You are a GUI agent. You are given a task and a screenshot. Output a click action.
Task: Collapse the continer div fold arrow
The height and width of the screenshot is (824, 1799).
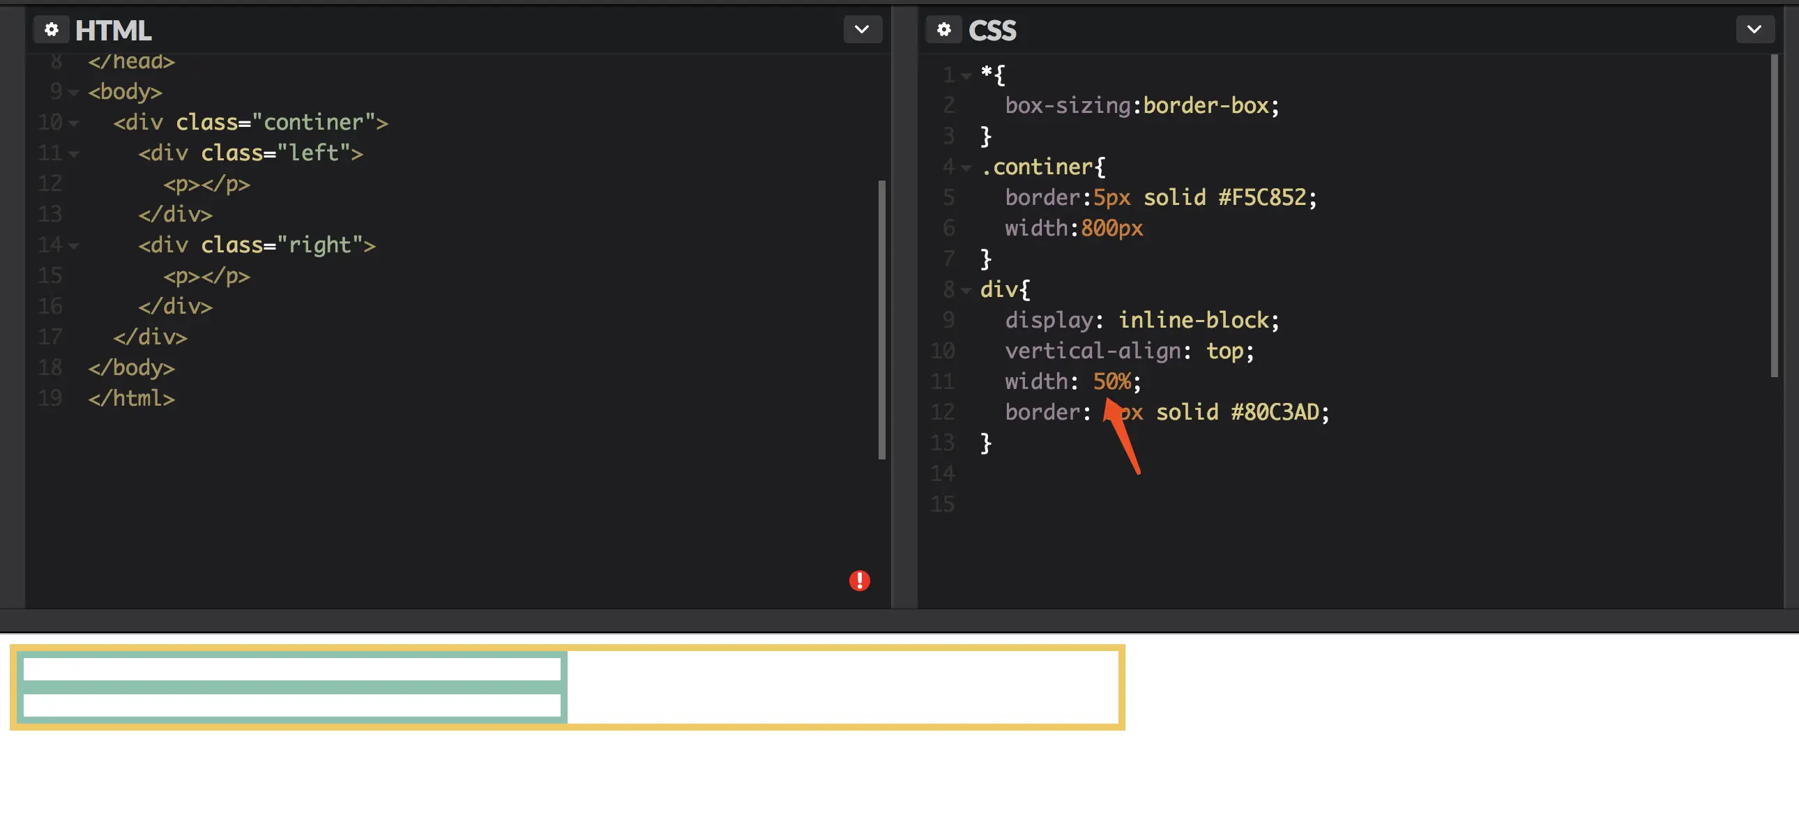73,123
